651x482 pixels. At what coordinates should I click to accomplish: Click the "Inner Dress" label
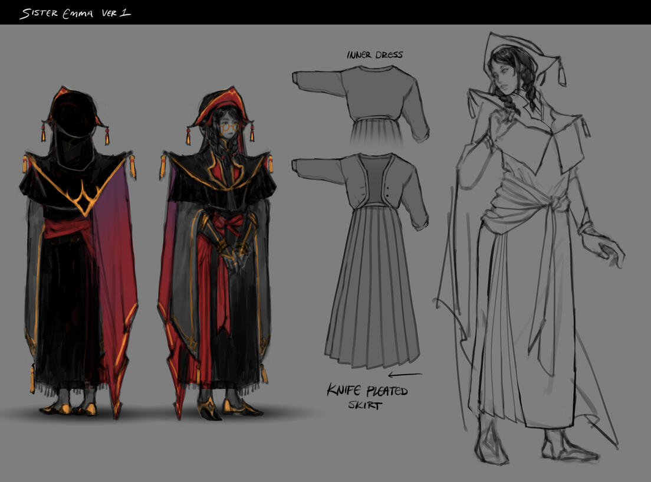click(x=374, y=55)
